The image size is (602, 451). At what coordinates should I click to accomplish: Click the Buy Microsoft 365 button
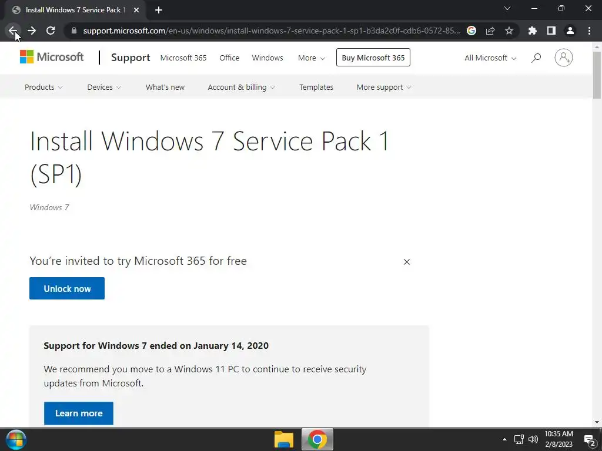click(373, 58)
